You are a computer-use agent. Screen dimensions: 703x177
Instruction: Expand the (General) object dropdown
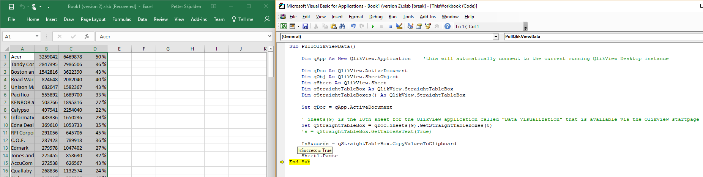click(x=495, y=37)
